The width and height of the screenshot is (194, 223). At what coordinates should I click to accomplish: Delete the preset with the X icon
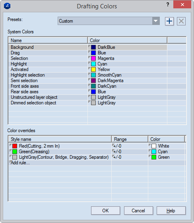point(181,21)
